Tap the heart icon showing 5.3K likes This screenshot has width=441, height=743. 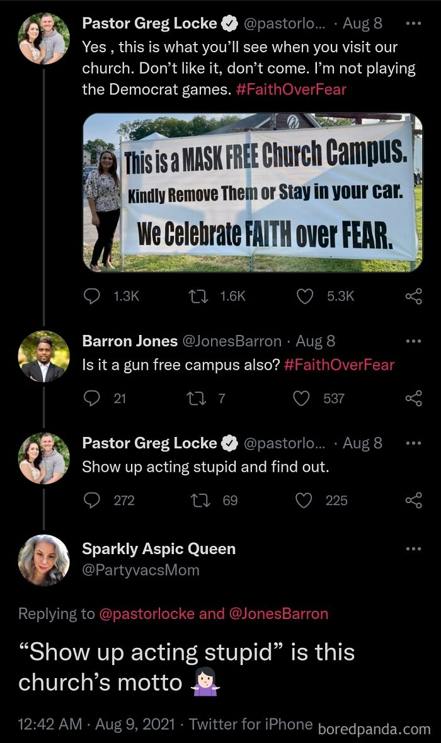305,296
